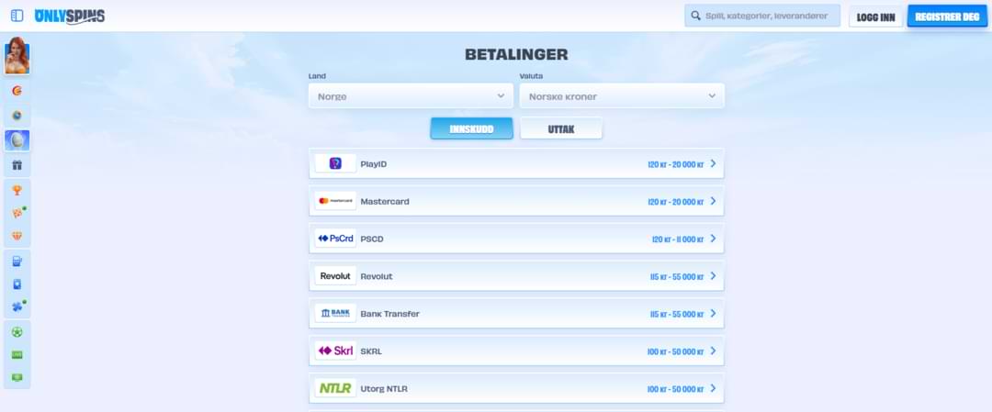Open the red-haired woman avatar thumbnail
The image size is (992, 412).
[17, 56]
